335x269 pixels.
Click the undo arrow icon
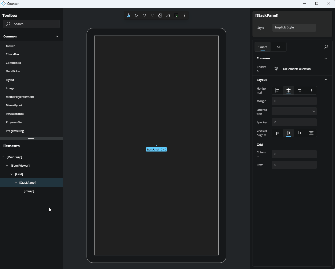tap(144, 16)
